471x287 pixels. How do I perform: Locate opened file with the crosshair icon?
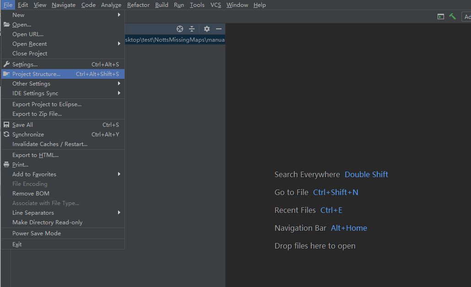tap(180, 28)
